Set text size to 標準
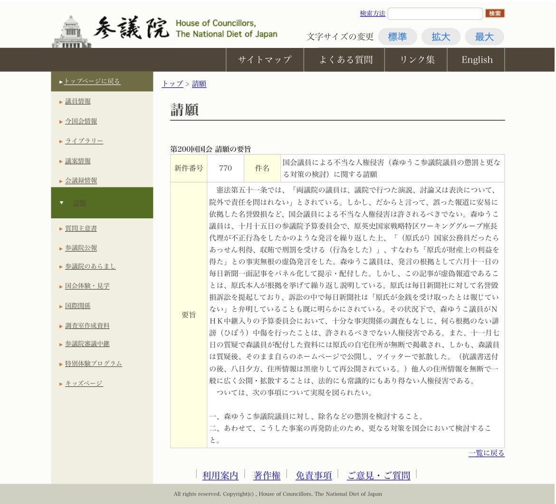The width and height of the screenshot is (556, 504). coord(397,37)
